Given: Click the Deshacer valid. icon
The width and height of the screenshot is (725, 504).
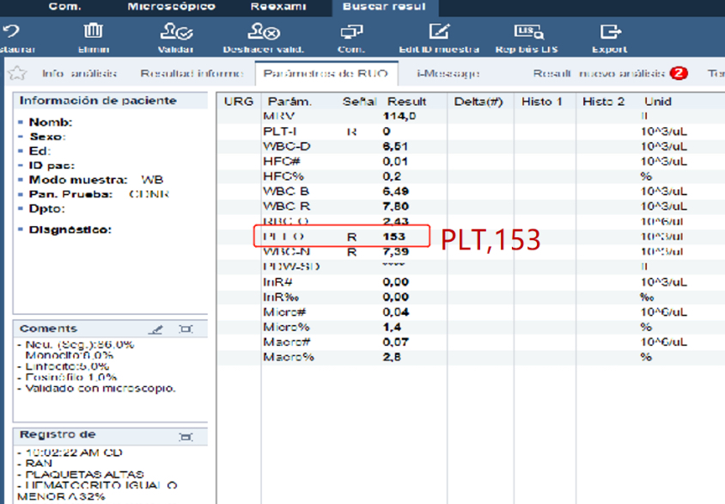Looking at the screenshot, I should 263,33.
